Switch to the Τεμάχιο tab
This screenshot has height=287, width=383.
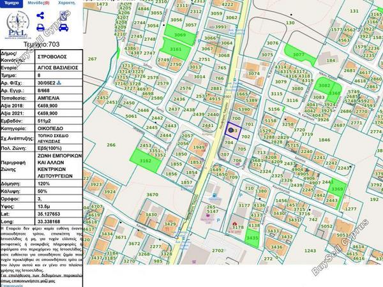point(11,3)
